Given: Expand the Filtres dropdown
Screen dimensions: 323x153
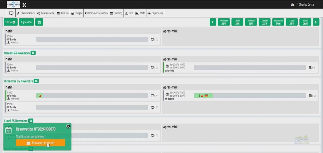Looking at the screenshot, I should pos(10,22).
